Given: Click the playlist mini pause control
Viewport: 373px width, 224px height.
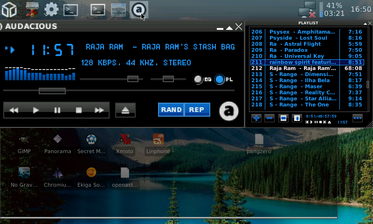Looking at the screenshot, I should 316,122.
